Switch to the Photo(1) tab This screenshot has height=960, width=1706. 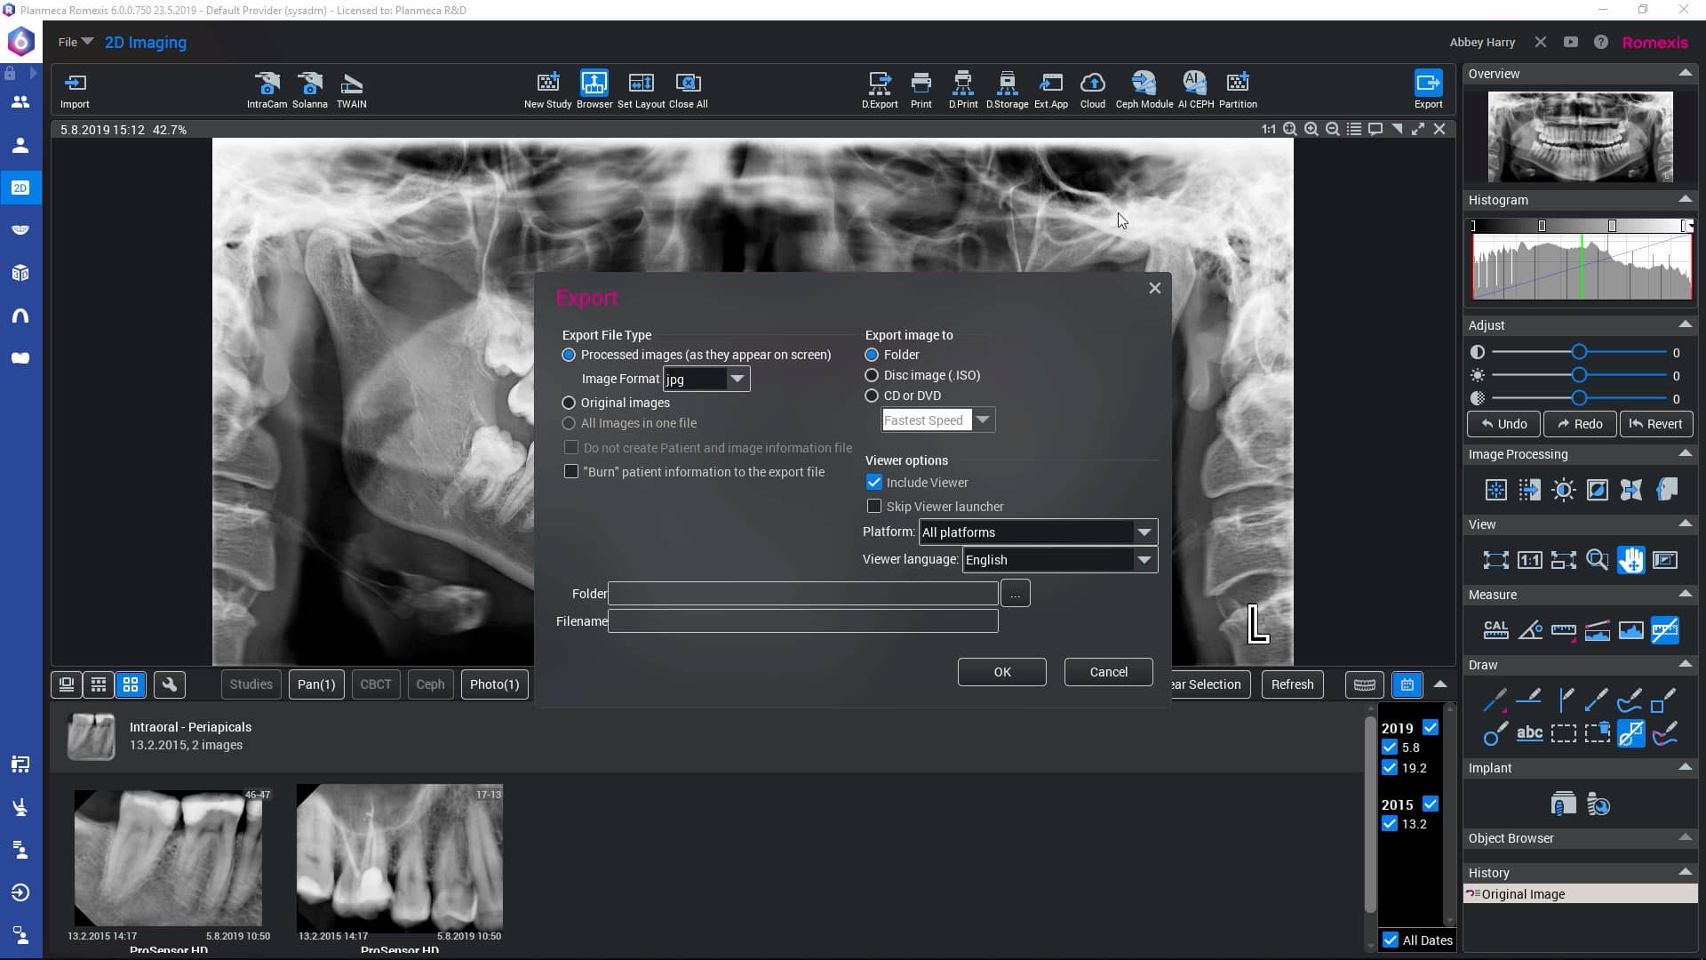[x=494, y=684]
